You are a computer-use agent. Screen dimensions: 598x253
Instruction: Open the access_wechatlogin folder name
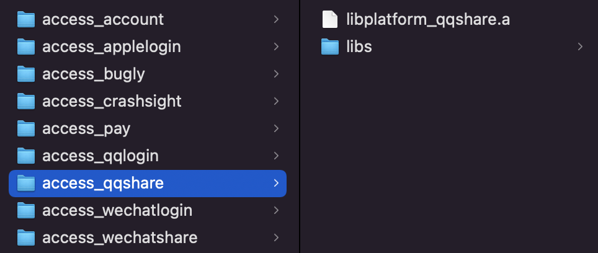[117, 210]
